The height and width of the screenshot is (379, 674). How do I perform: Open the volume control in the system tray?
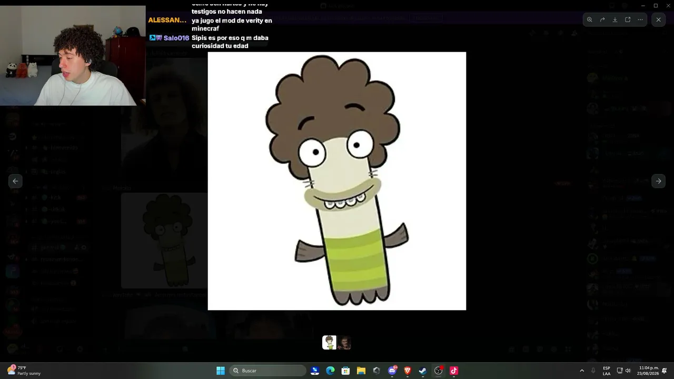(628, 371)
